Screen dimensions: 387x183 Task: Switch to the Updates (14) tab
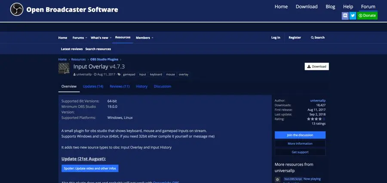click(x=93, y=86)
